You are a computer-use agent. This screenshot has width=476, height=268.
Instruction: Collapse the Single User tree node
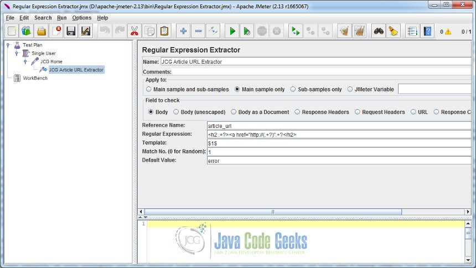pyautogui.click(x=17, y=53)
